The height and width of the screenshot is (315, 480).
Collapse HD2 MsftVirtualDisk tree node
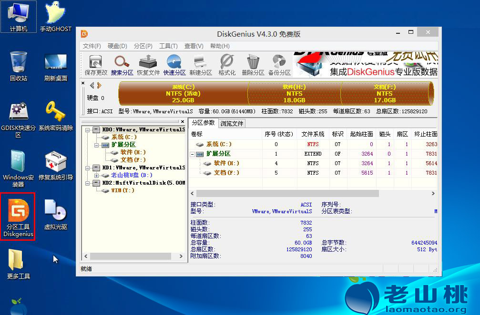(88, 183)
